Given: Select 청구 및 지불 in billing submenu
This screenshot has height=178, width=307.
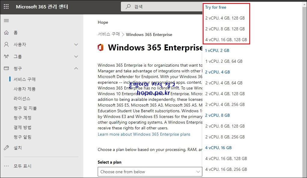Looking at the screenshot, I should coord(25,108).
